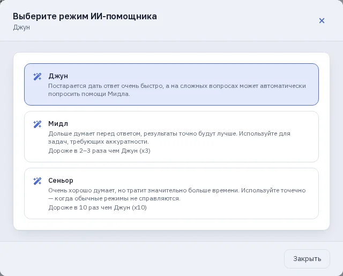Click the magic wand icon beside Сеньор
Screen dimensions: 343x276
click(x=37, y=181)
